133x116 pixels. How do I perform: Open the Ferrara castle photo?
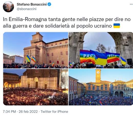click(x=36, y=50)
